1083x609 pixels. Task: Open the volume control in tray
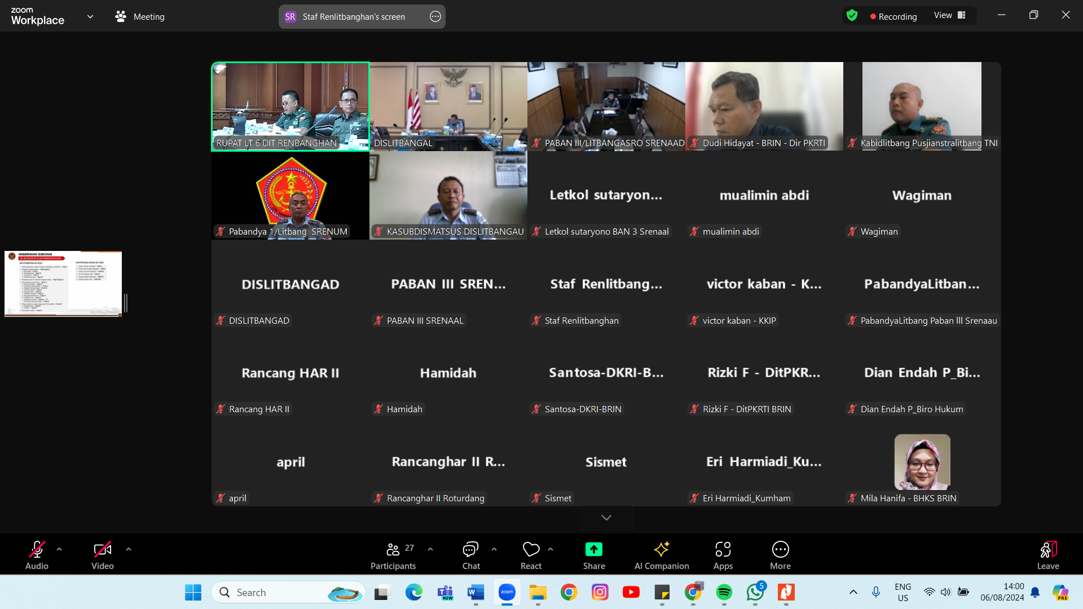[x=946, y=592]
